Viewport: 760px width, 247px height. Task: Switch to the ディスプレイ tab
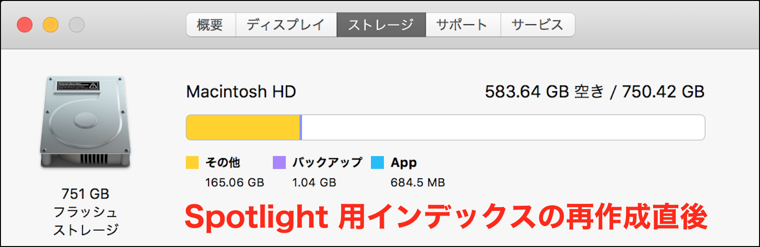click(x=285, y=25)
